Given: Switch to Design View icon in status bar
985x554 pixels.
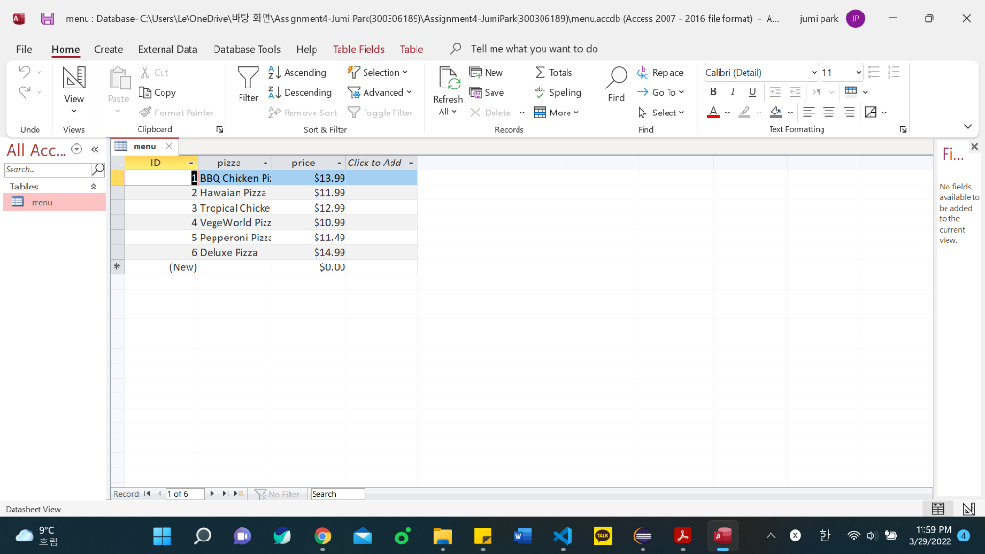Looking at the screenshot, I should coord(969,509).
